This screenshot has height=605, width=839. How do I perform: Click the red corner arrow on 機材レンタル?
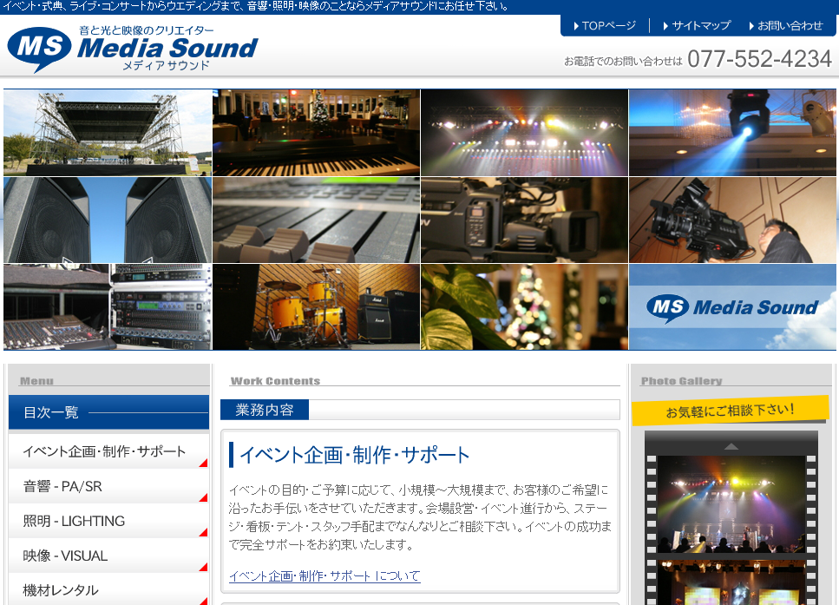tap(202, 601)
